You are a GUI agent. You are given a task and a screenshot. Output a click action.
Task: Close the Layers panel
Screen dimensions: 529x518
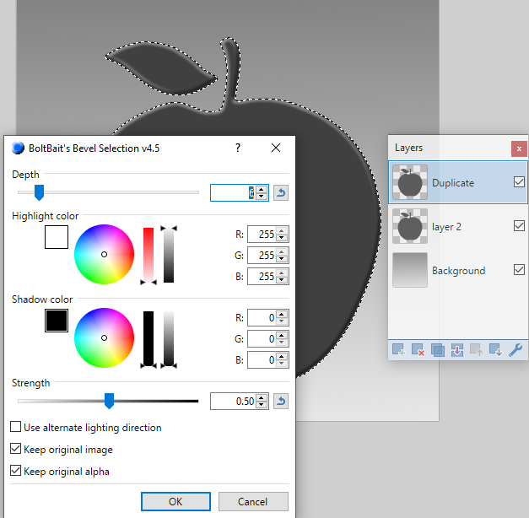click(x=519, y=148)
